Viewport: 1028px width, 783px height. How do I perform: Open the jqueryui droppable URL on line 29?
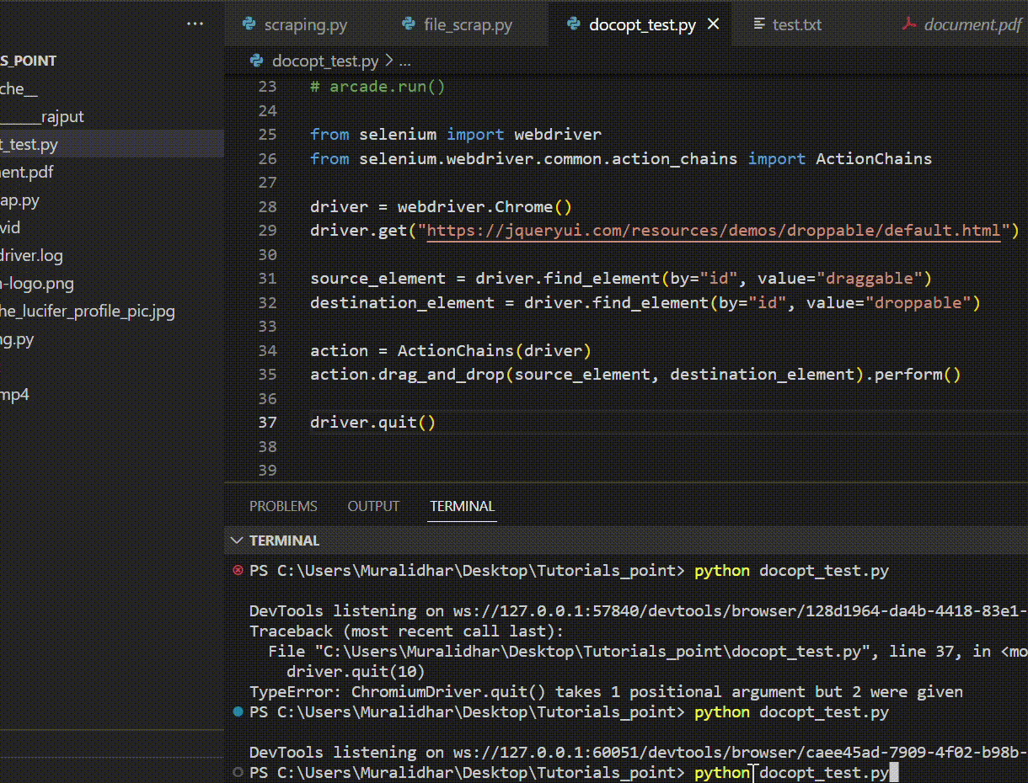tap(716, 230)
